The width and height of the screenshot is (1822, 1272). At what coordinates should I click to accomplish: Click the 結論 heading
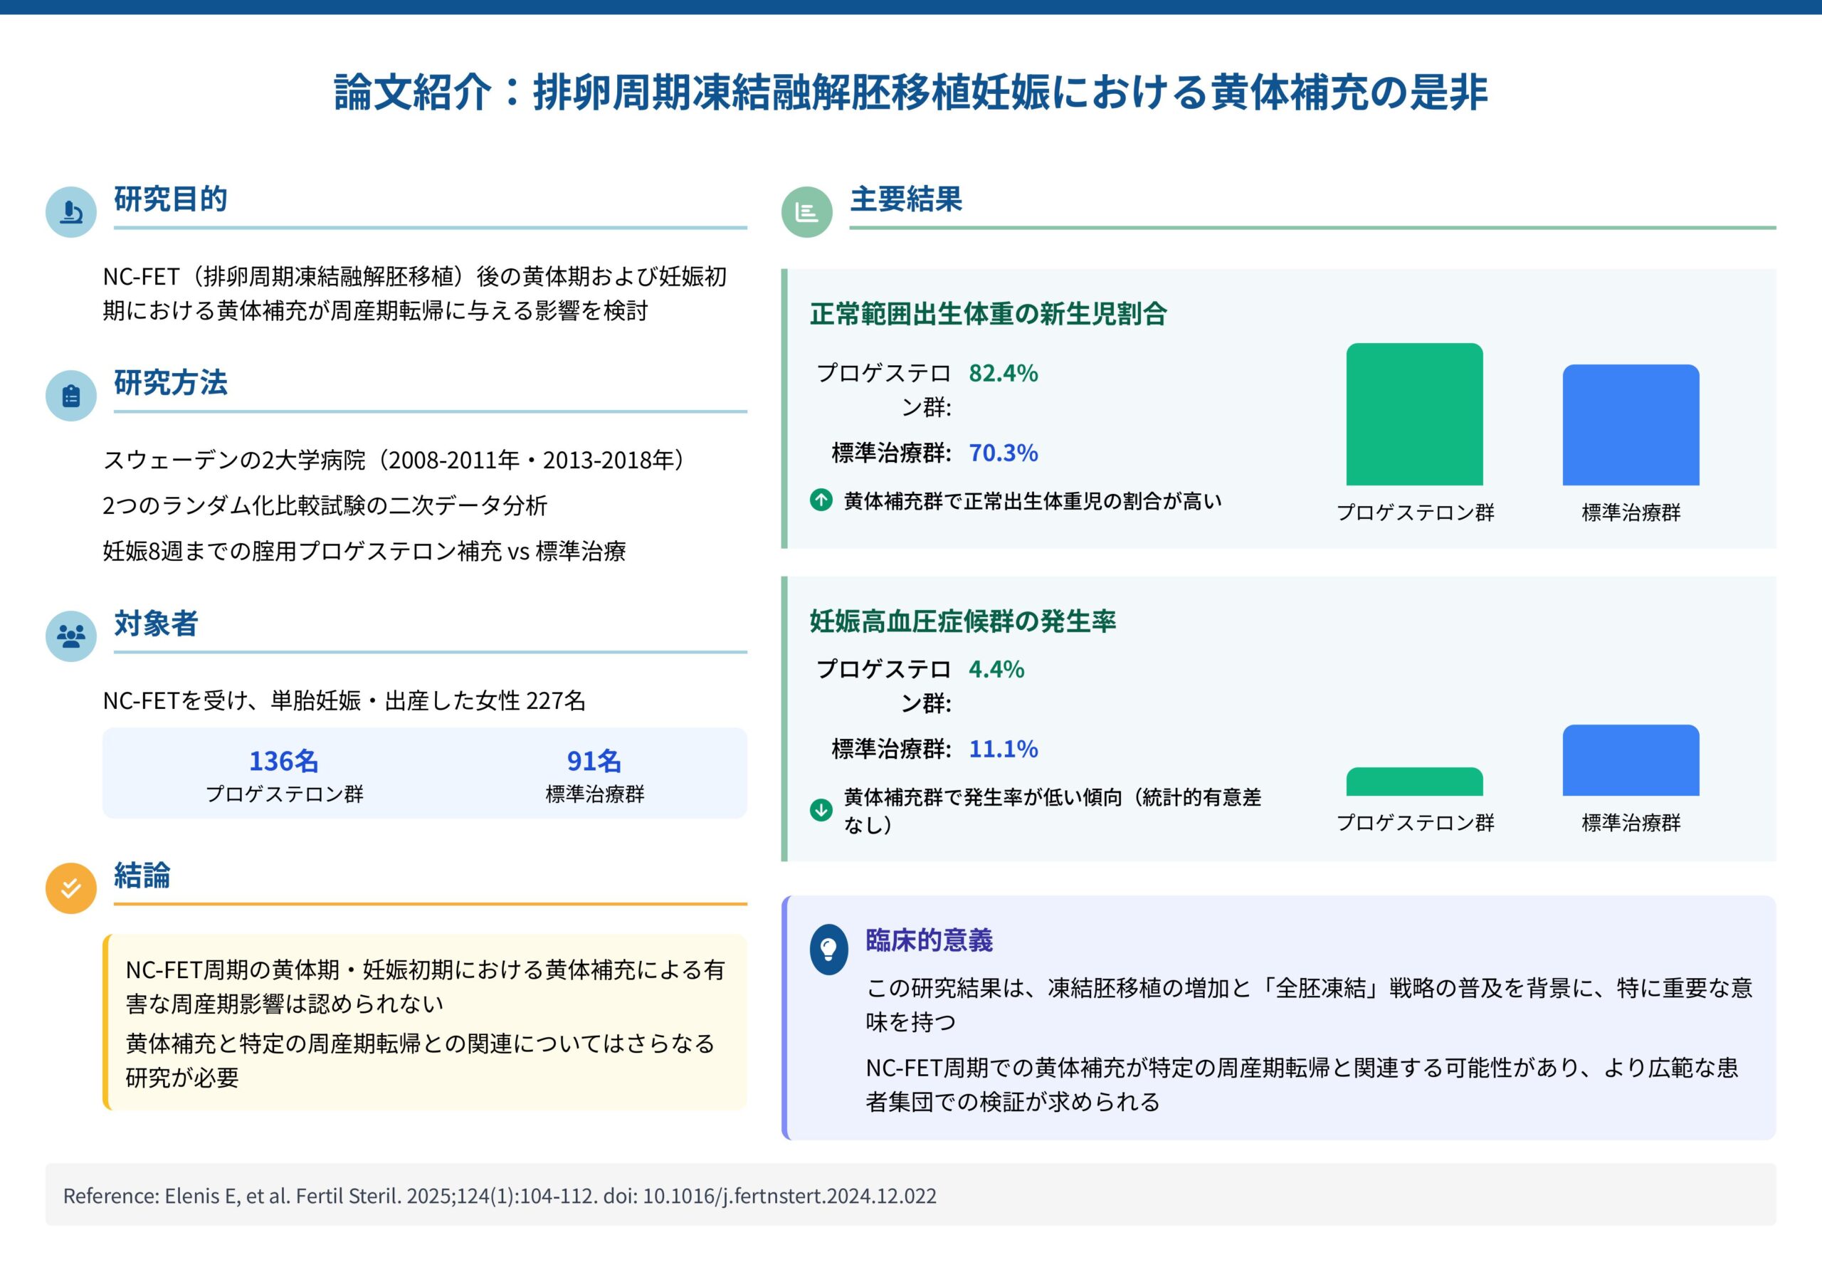[142, 876]
